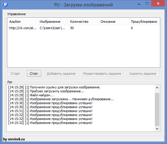Viewport: 167px width, 144px height.
Task: Click Добавить задание button
Action: [x=61, y=74]
